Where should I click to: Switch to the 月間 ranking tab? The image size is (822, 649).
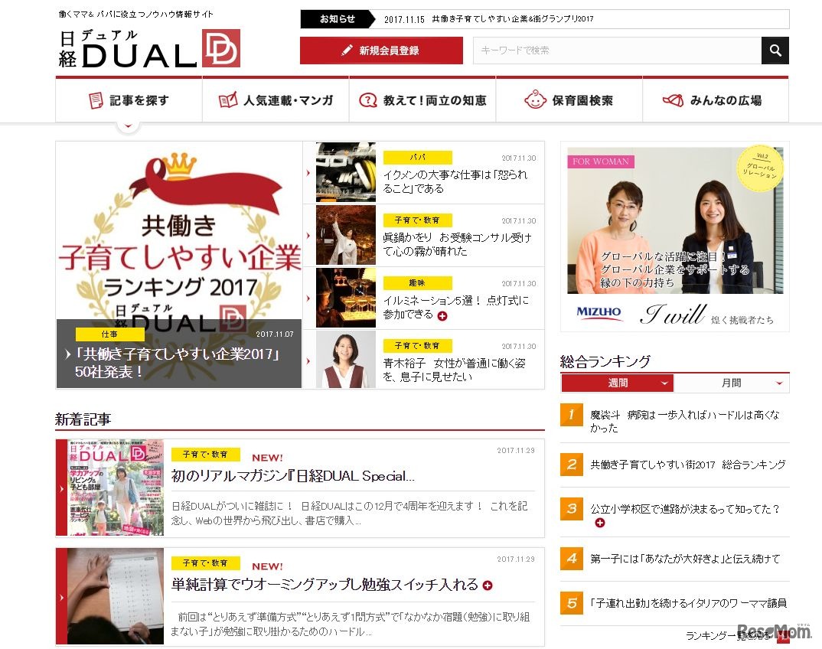click(x=731, y=383)
